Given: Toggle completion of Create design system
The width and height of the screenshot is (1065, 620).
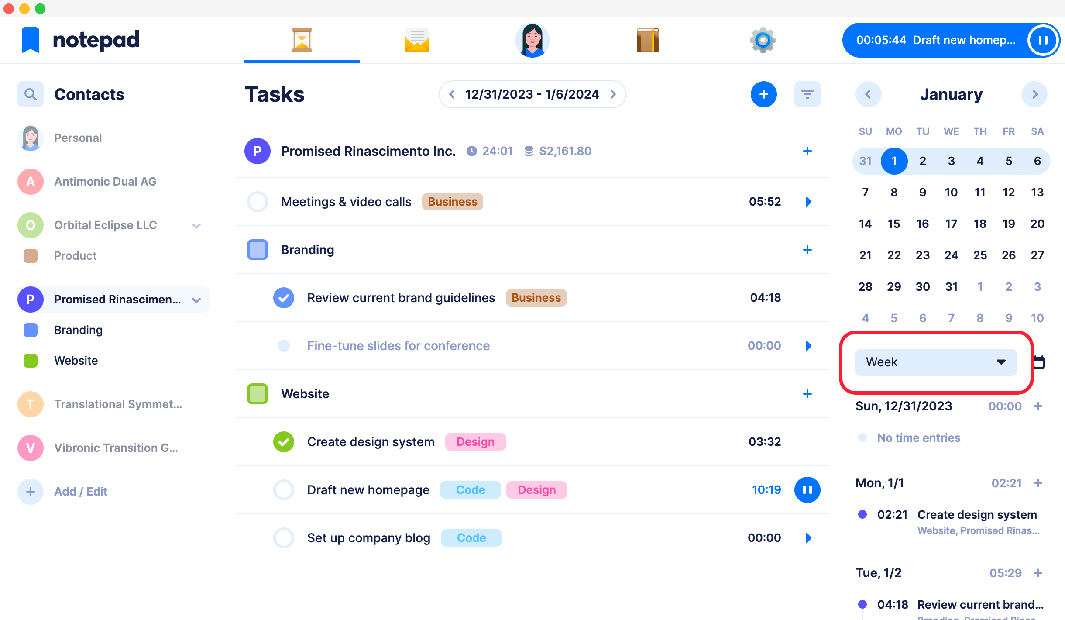Looking at the screenshot, I should (283, 441).
